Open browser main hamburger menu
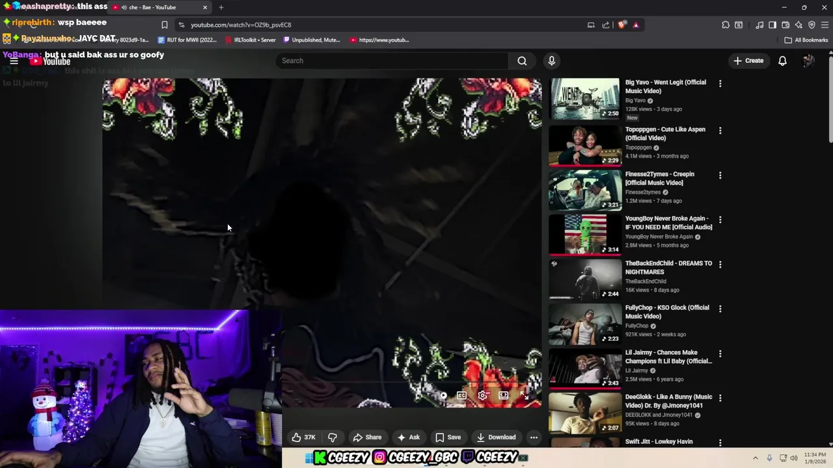 825,25
